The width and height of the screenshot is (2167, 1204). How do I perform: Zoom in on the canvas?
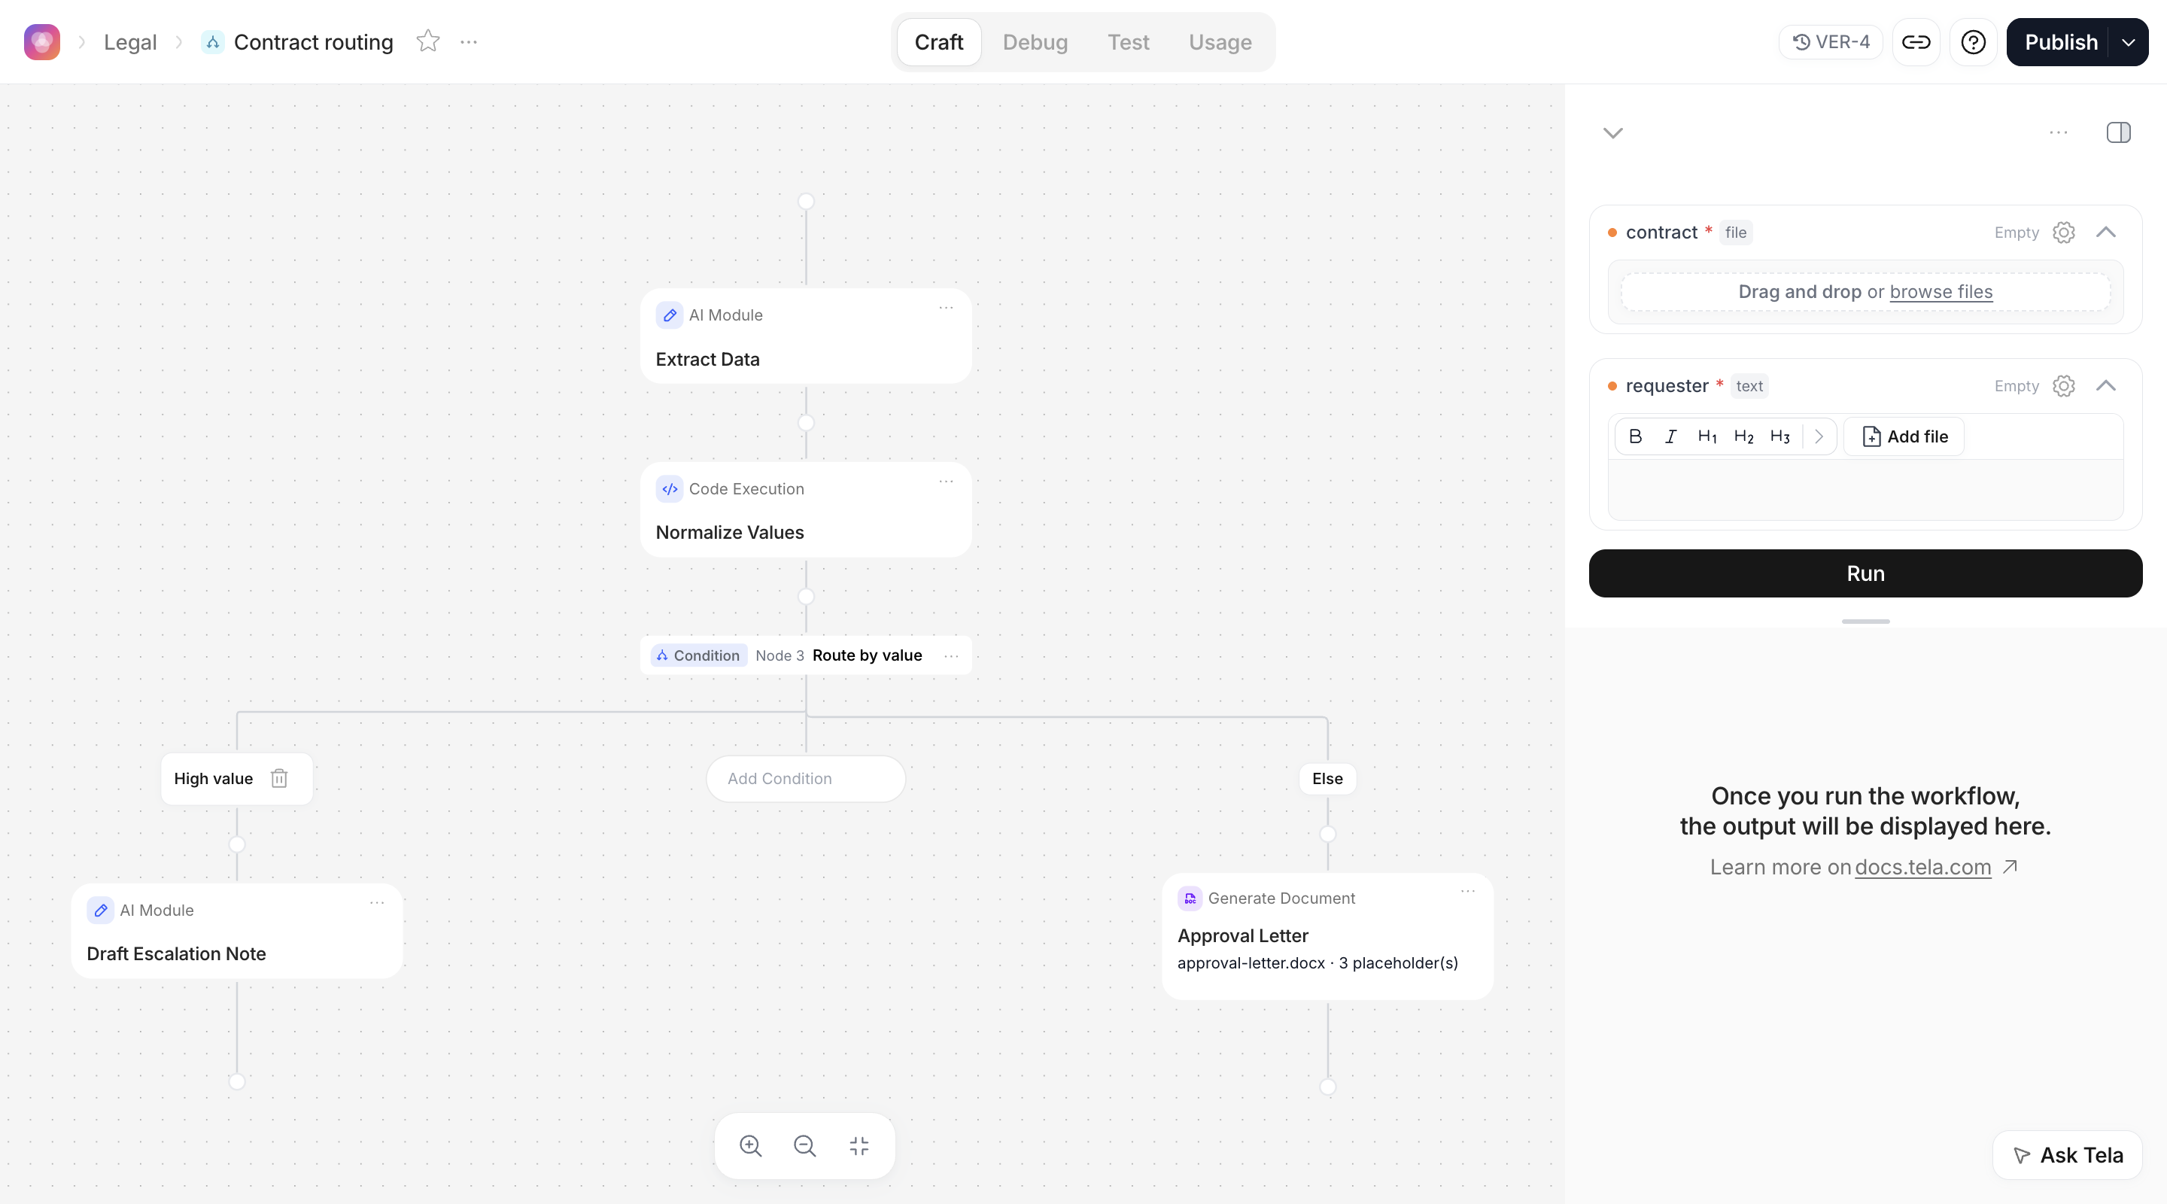click(750, 1145)
